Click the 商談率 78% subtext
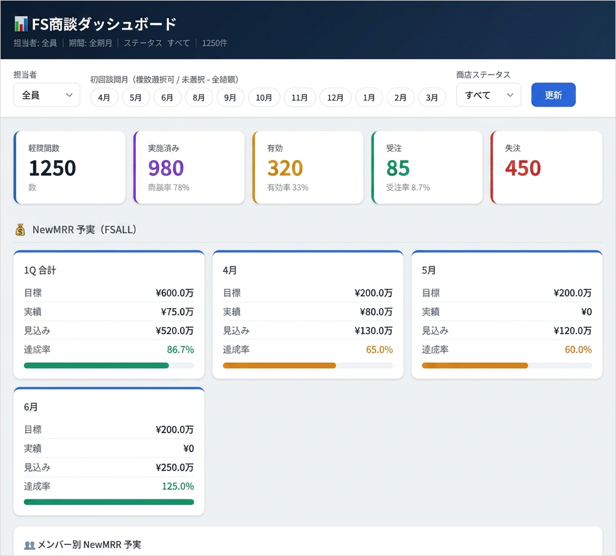 pyautogui.click(x=168, y=187)
